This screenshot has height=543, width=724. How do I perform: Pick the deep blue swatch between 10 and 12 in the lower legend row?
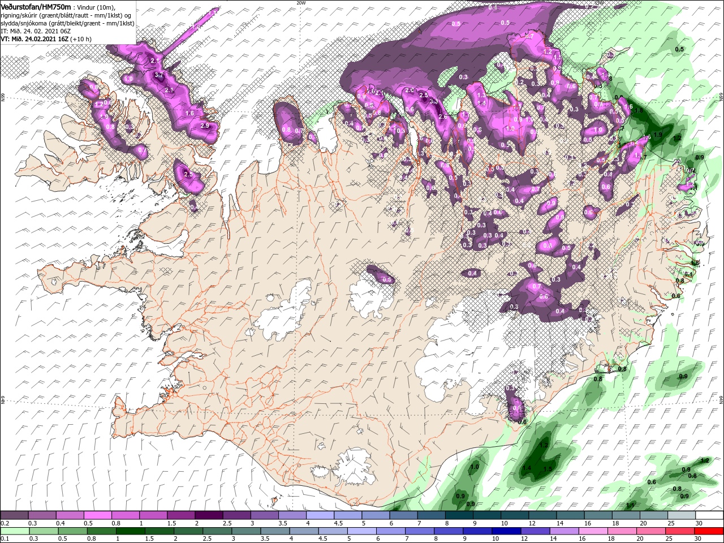[505, 531]
